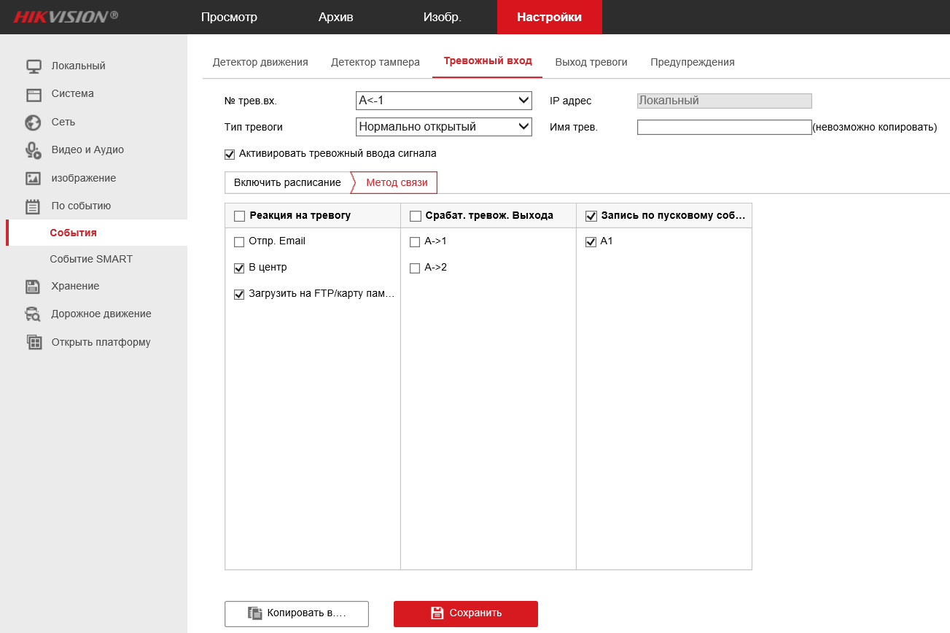950x633 pixels.
Task: Open the Архив top menu
Action: (x=335, y=17)
